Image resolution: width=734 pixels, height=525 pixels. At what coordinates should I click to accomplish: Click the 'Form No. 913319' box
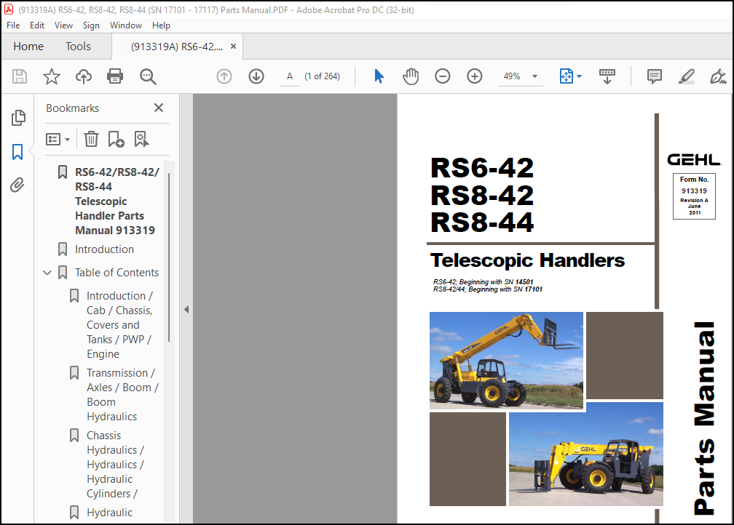[x=694, y=196]
